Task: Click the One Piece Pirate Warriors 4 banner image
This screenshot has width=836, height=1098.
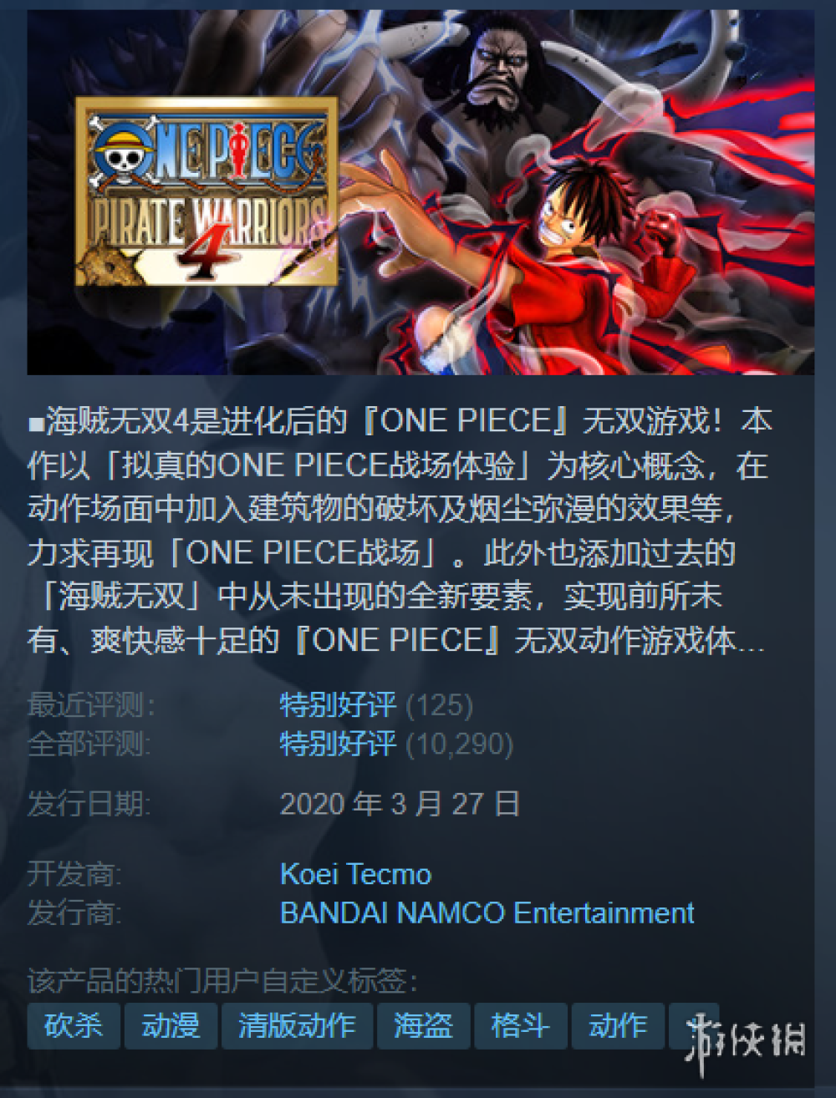Action: click(x=421, y=192)
